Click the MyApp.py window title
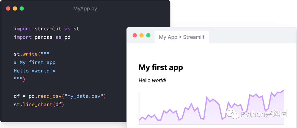 [x=85, y=9]
